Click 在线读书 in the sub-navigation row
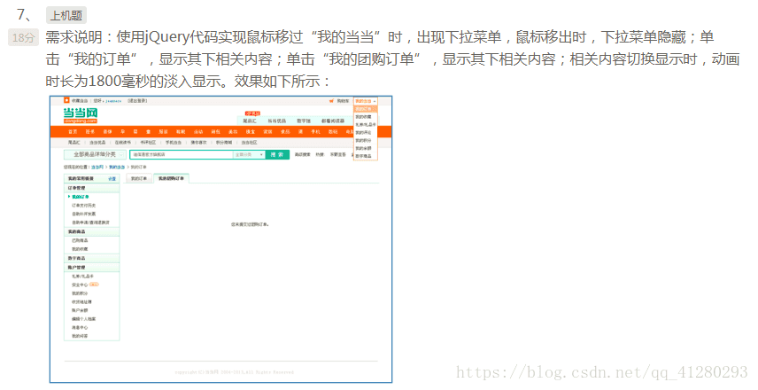758x390 pixels. 122,142
